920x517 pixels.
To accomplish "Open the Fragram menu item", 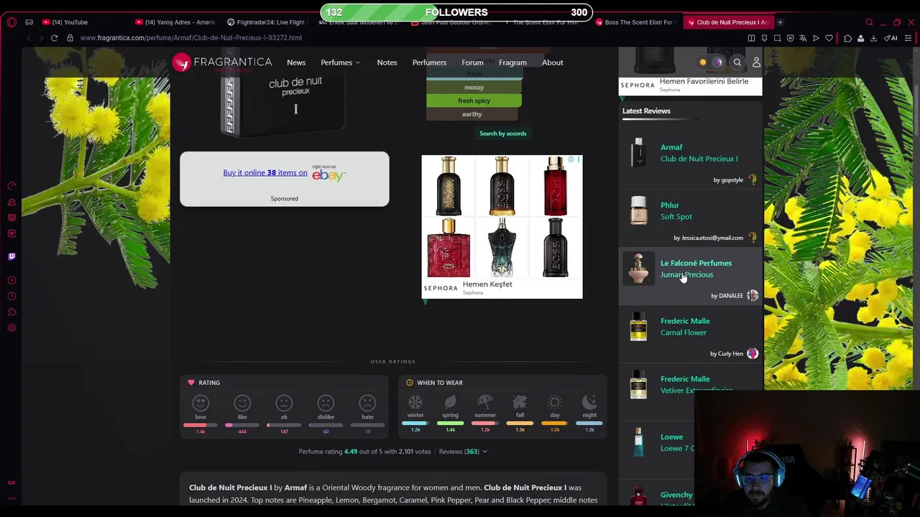I will click(x=512, y=62).
